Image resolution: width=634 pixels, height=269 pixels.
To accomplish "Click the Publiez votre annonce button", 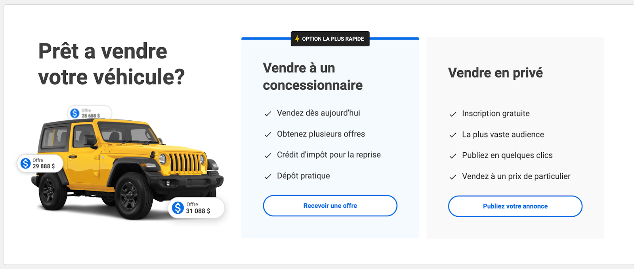I will 515,206.
